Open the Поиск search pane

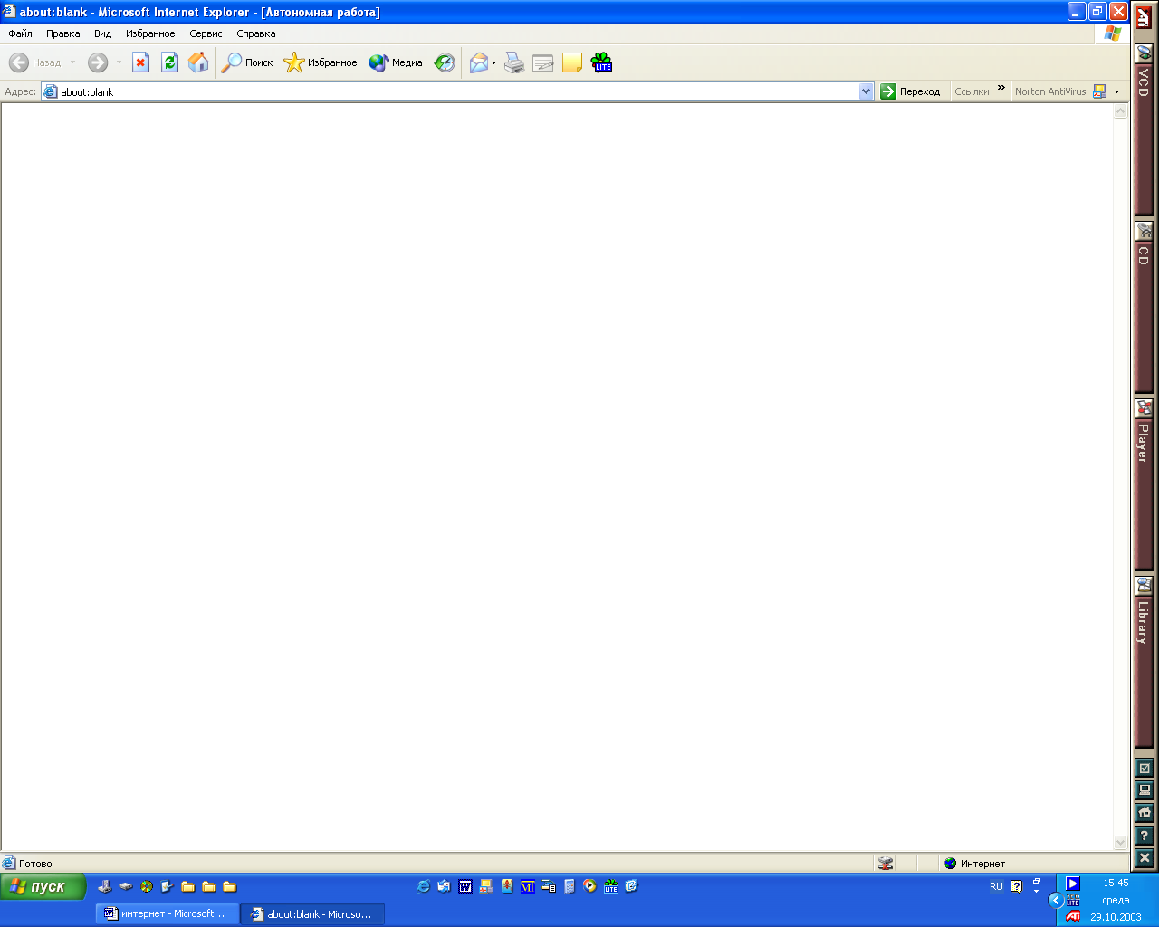(247, 62)
